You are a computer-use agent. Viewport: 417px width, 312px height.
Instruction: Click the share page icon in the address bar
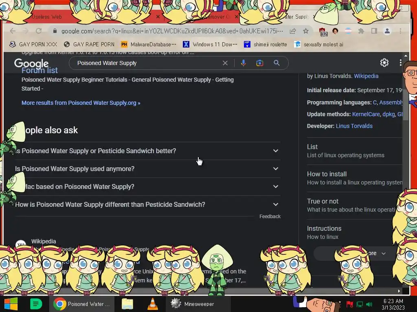click(x=293, y=31)
